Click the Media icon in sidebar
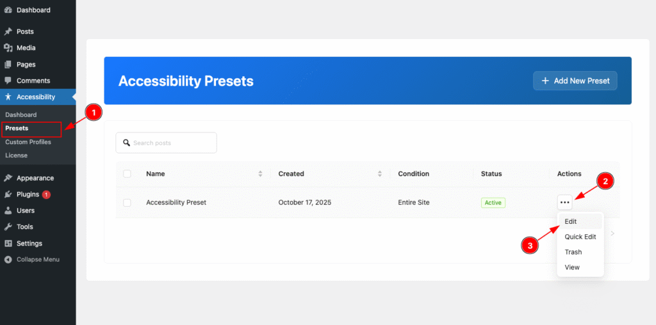Image resolution: width=656 pixels, height=325 pixels. point(8,48)
